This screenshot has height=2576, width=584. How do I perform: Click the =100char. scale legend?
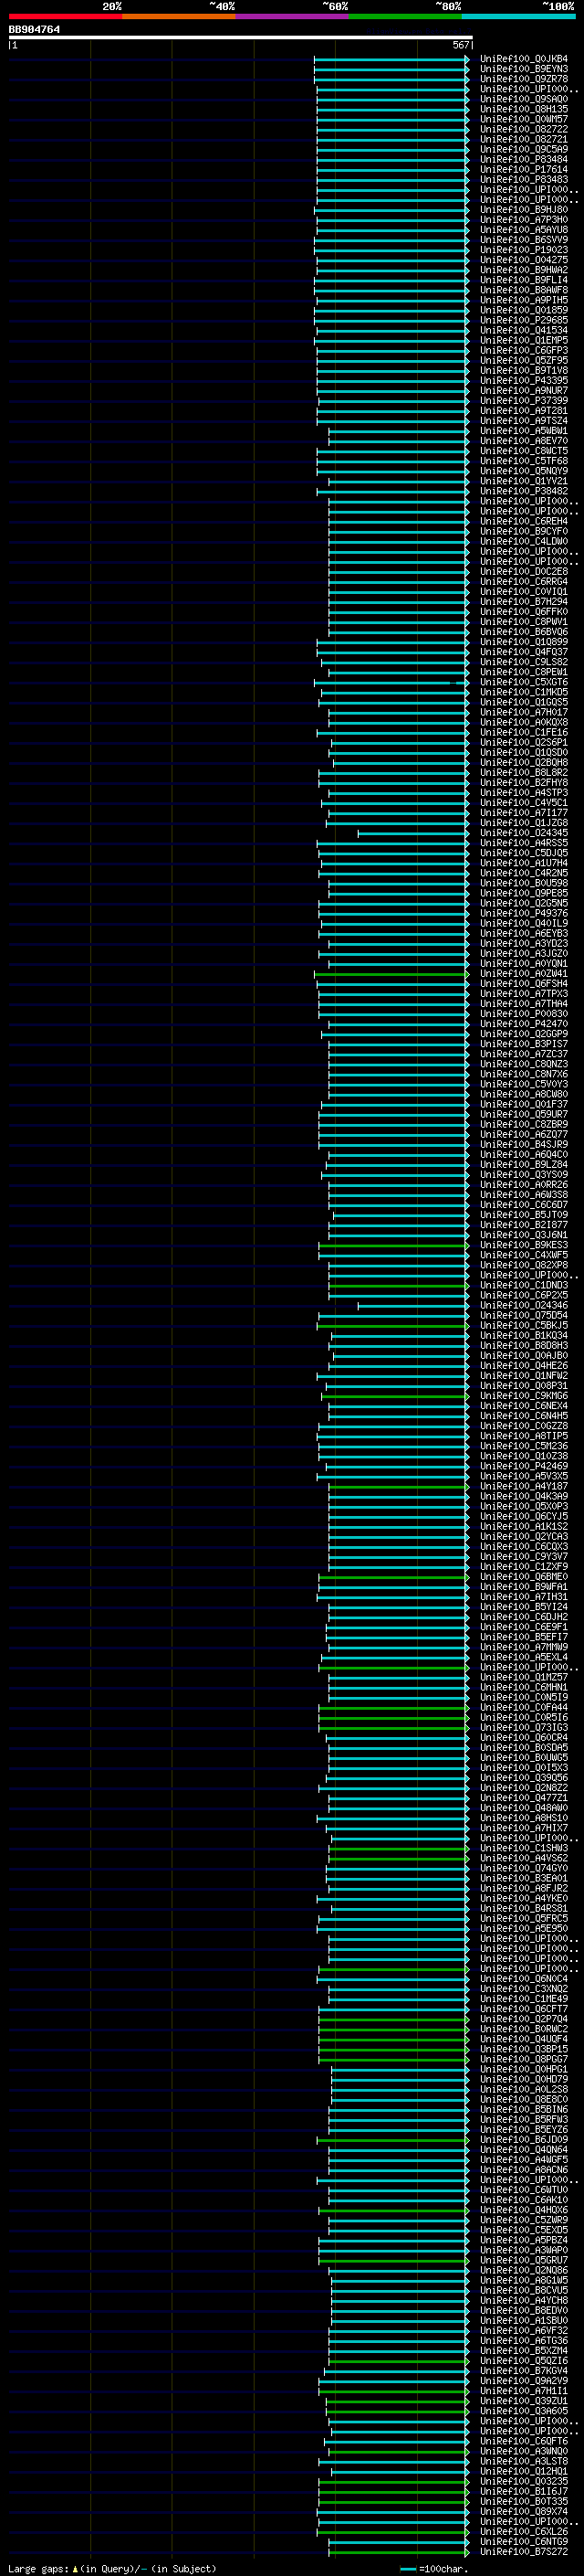(x=433, y=2568)
